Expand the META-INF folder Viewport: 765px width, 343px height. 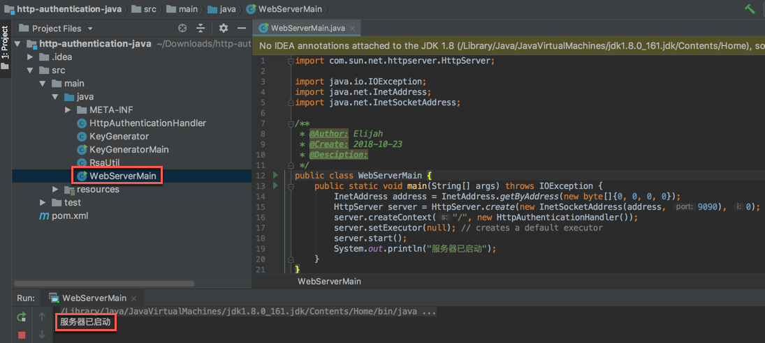(x=68, y=110)
